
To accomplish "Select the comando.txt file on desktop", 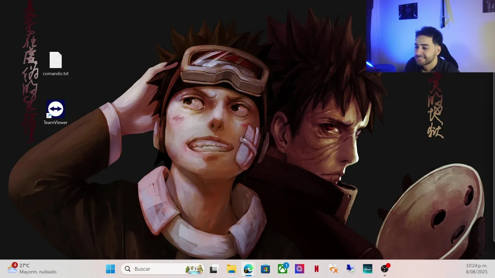I will point(55,64).
